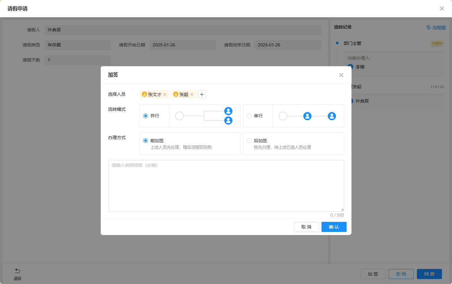452x284 pixels.
Task: Choose the 后加签 handling option
Action: tap(249, 141)
